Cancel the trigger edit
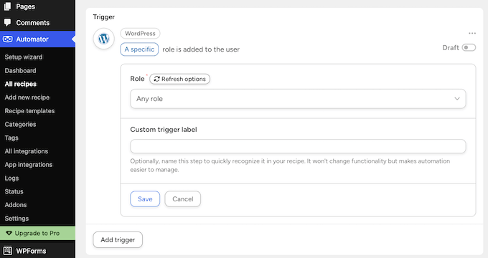Image resolution: width=488 pixels, height=258 pixels. tap(183, 199)
